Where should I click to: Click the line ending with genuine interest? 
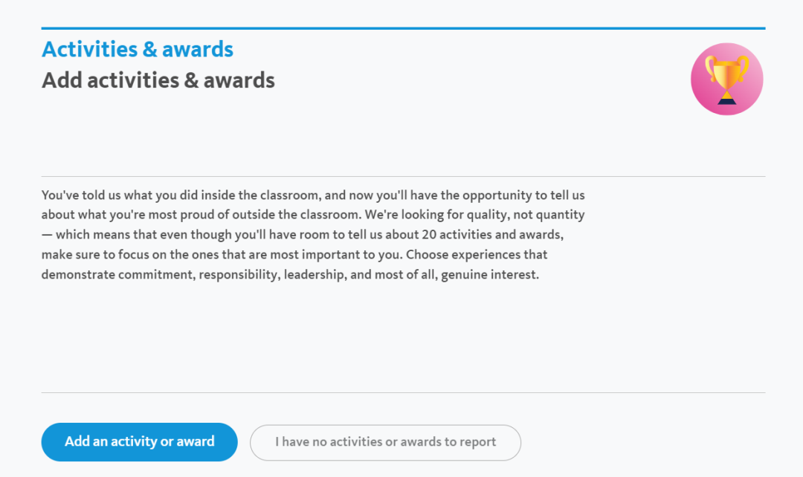click(291, 274)
